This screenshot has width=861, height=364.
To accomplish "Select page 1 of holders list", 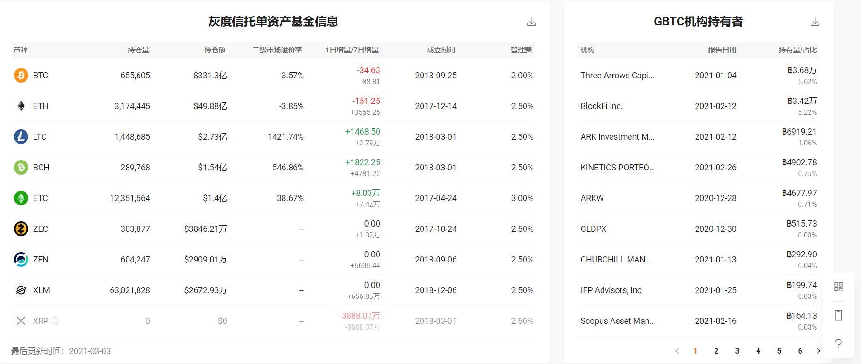I will click(x=695, y=351).
